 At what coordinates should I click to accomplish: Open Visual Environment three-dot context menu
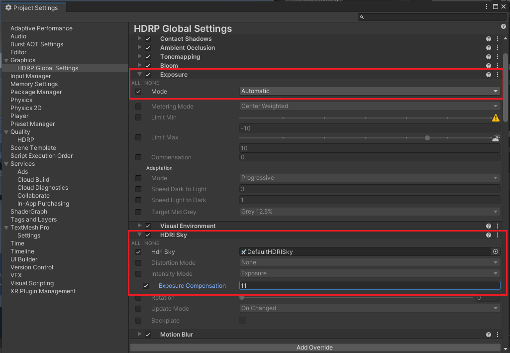(498, 226)
